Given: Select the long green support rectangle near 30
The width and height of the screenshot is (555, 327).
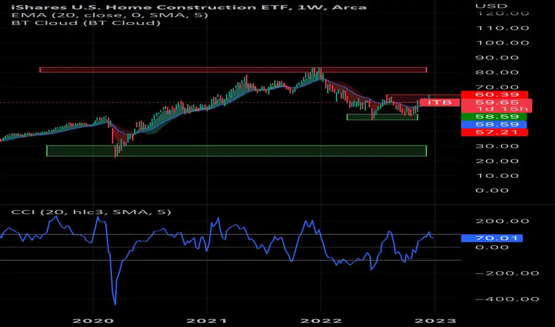Looking at the screenshot, I should pyautogui.click(x=236, y=151).
